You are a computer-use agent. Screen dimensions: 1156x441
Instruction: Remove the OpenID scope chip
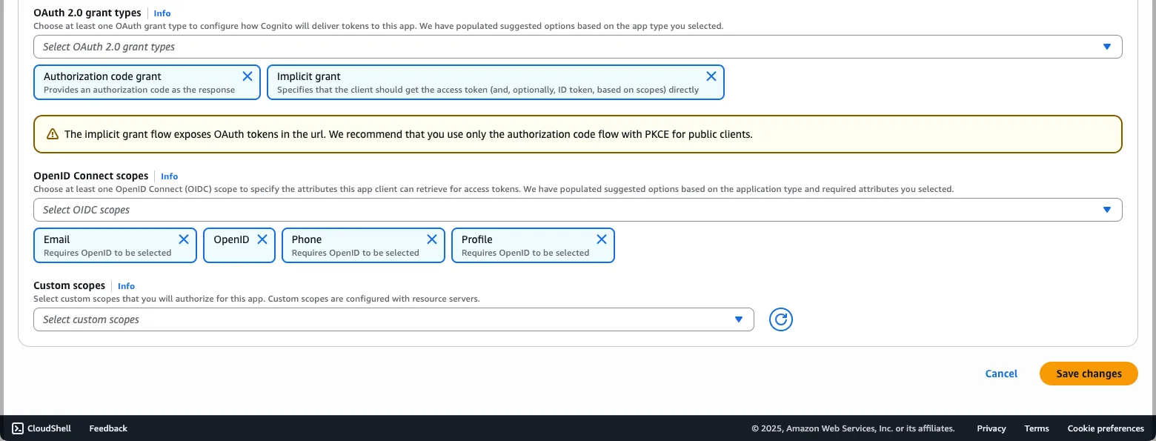pyautogui.click(x=262, y=239)
